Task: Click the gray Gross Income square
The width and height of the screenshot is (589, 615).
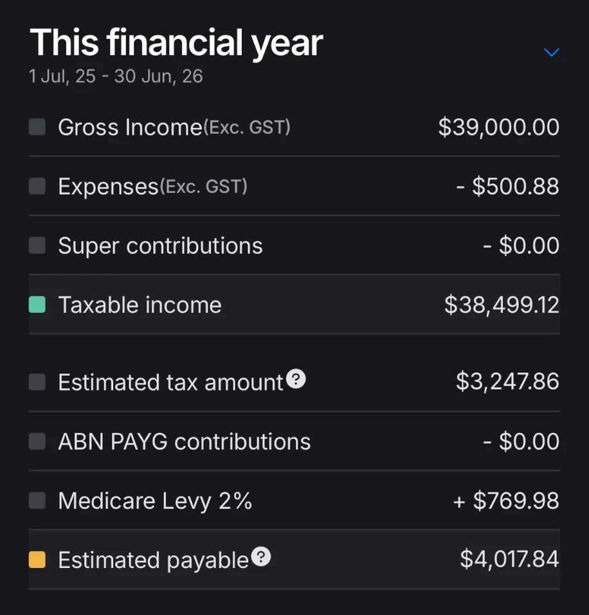Action: pos(37,127)
